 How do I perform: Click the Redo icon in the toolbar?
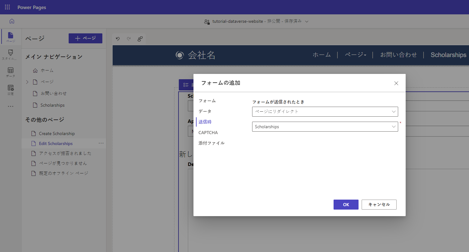coord(129,39)
